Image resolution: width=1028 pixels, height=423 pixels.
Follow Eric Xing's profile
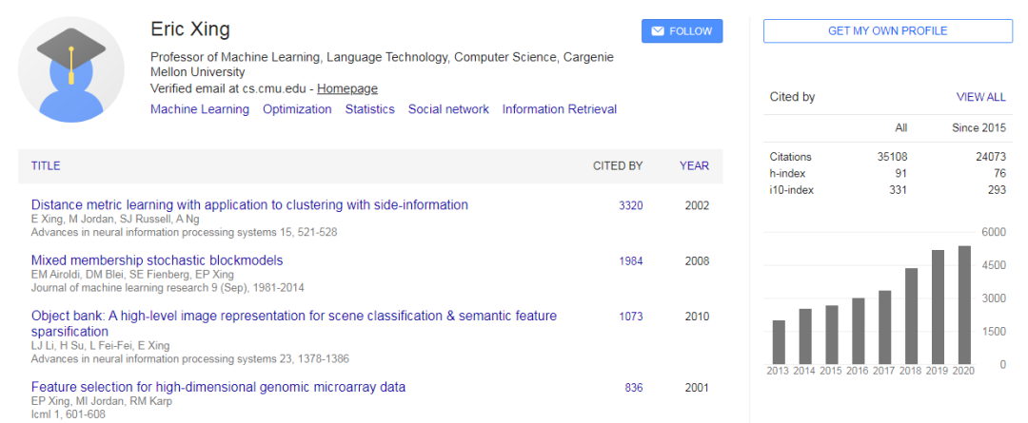[x=682, y=31]
